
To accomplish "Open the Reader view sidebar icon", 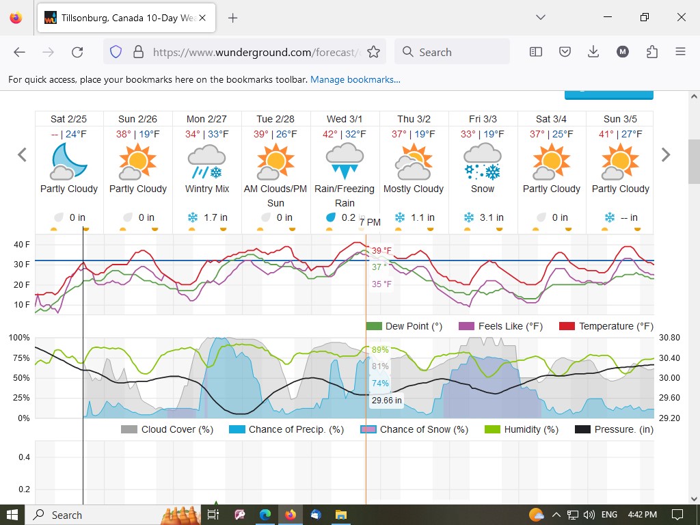I will (x=536, y=52).
